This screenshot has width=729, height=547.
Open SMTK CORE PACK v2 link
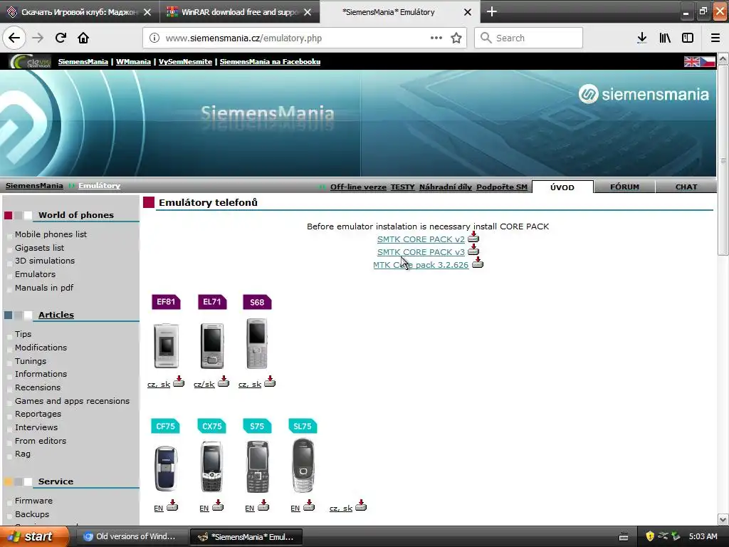pyautogui.click(x=421, y=239)
